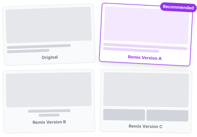
Task: Click the "Remix Version A" label
Action: coord(145,58)
